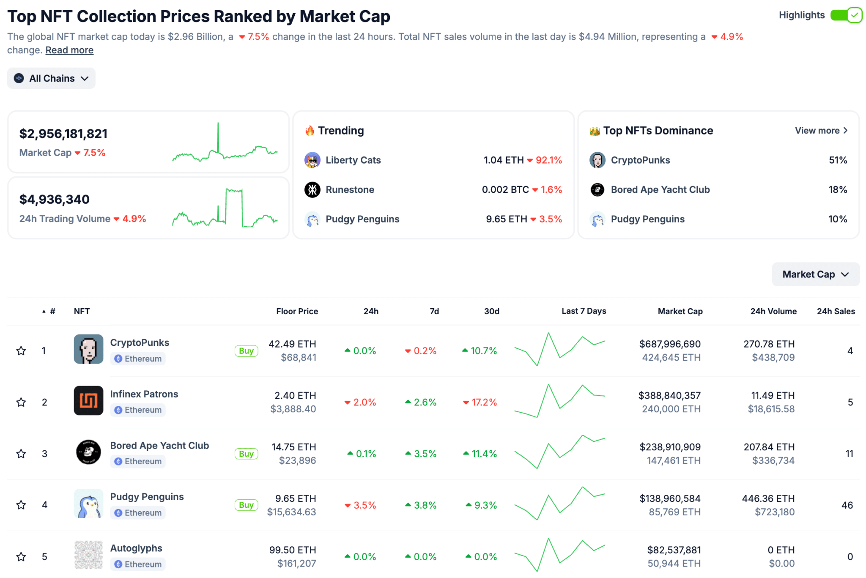Image resolution: width=866 pixels, height=578 pixels.
Task: Click the Autoglyphs collection icon
Action: [x=88, y=555]
